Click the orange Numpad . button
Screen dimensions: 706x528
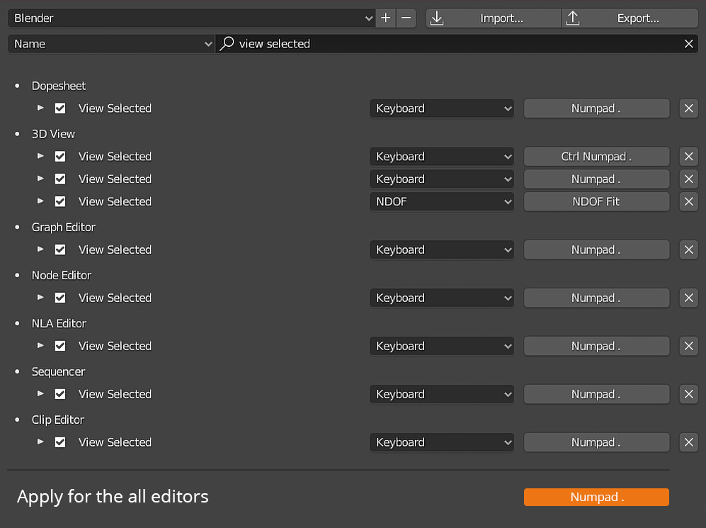point(596,497)
